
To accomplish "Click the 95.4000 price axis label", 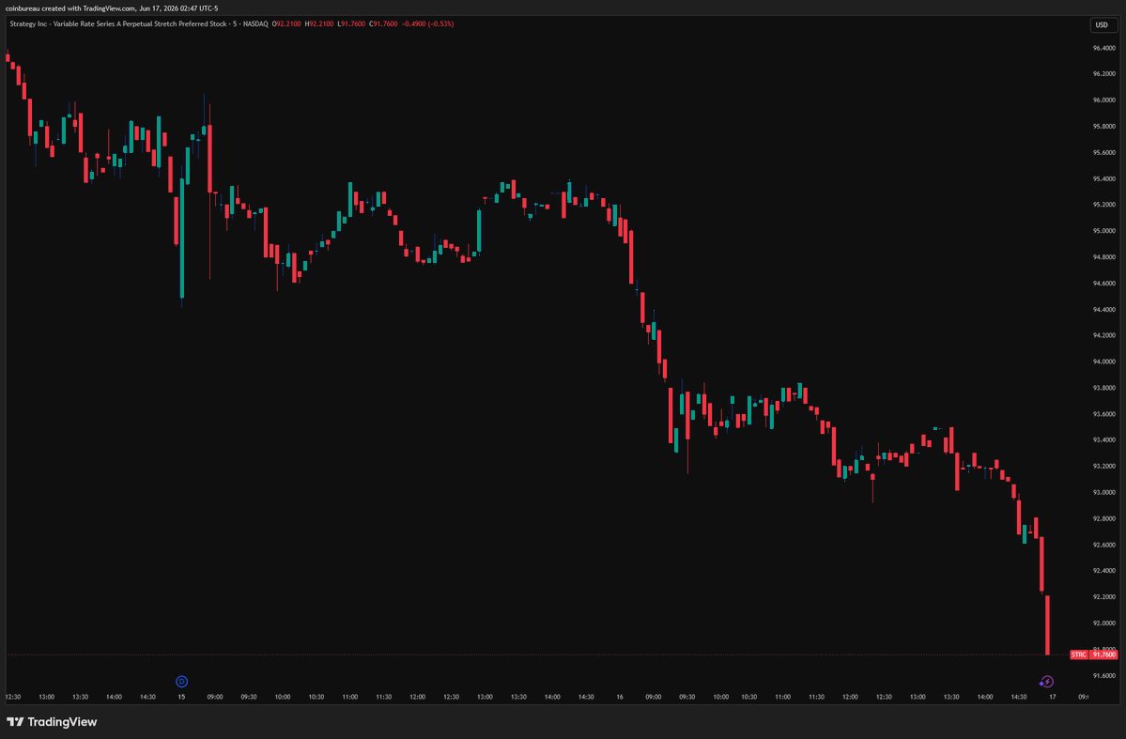I will click(x=1103, y=178).
